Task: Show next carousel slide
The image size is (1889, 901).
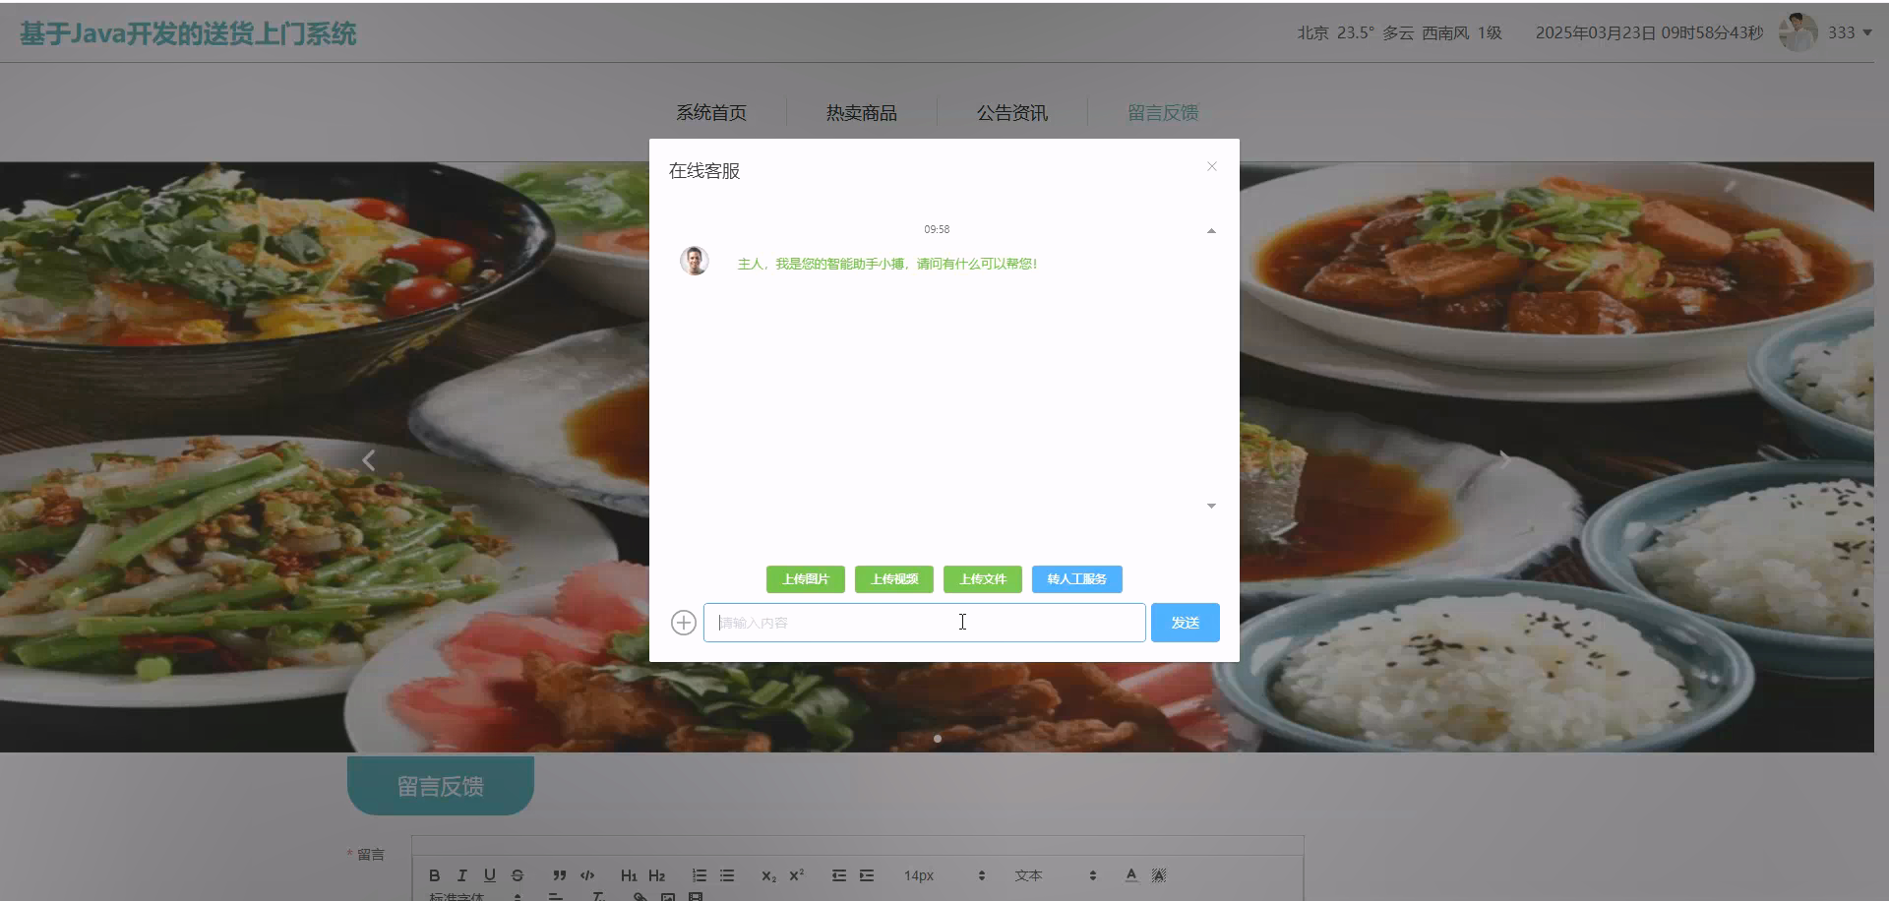Action: click(1504, 459)
